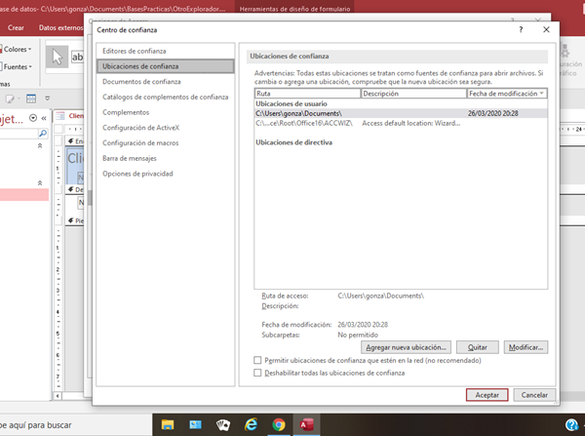Switch to Google Chrome in taskbar
Image resolution: width=585 pixels, height=436 pixels.
(279, 424)
